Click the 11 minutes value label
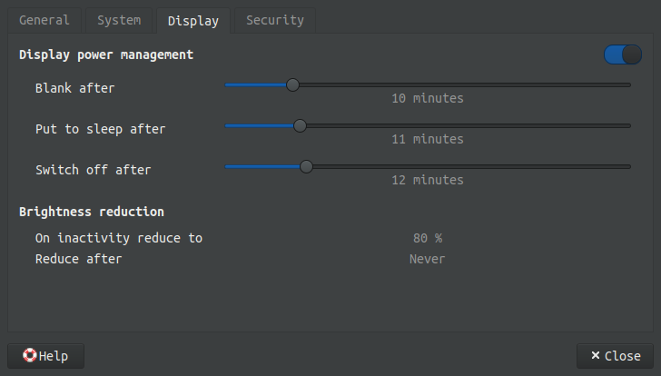The height and width of the screenshot is (376, 661). coord(427,139)
